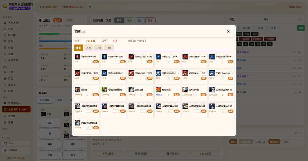
Task: Buy the 天使之翼 item
Action: [150, 95]
